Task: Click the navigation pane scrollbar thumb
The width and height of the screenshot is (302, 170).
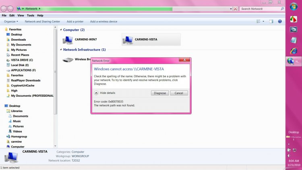Action: (55, 72)
